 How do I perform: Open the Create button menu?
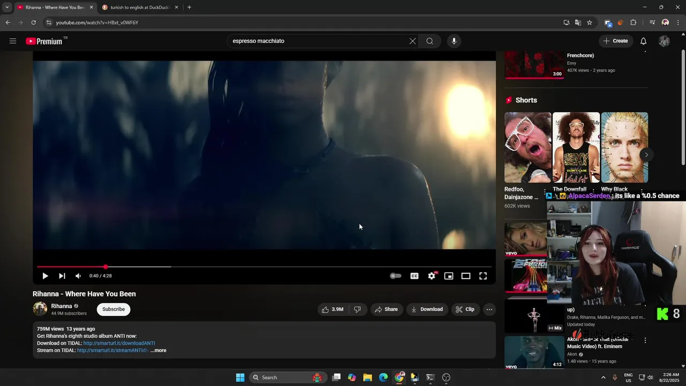616,41
